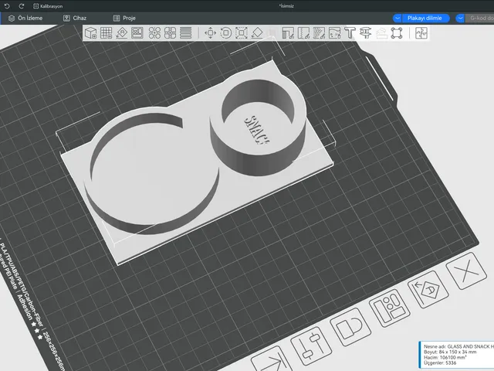Click the Auto orient toolbar icon
494x371 pixels.
click(122, 32)
